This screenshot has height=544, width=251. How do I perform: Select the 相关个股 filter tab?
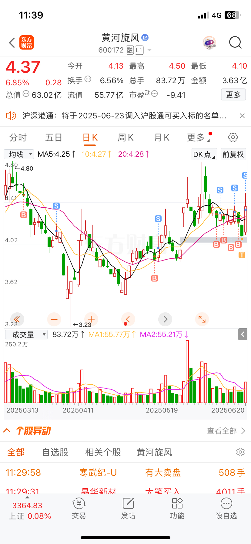coord(103,452)
